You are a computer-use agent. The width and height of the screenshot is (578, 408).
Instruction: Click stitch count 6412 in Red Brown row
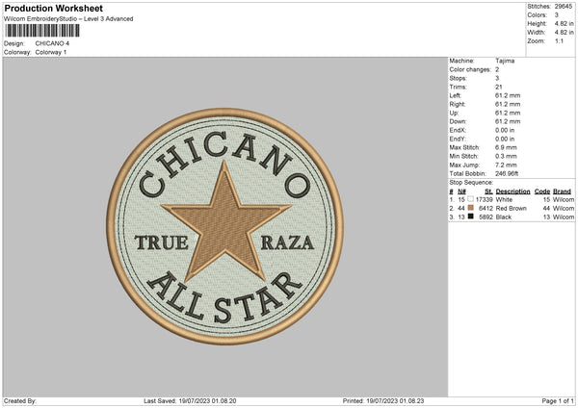(x=486, y=209)
